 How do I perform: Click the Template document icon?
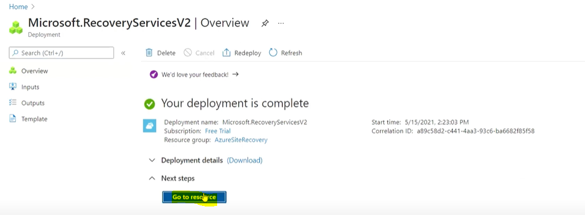pos(12,119)
